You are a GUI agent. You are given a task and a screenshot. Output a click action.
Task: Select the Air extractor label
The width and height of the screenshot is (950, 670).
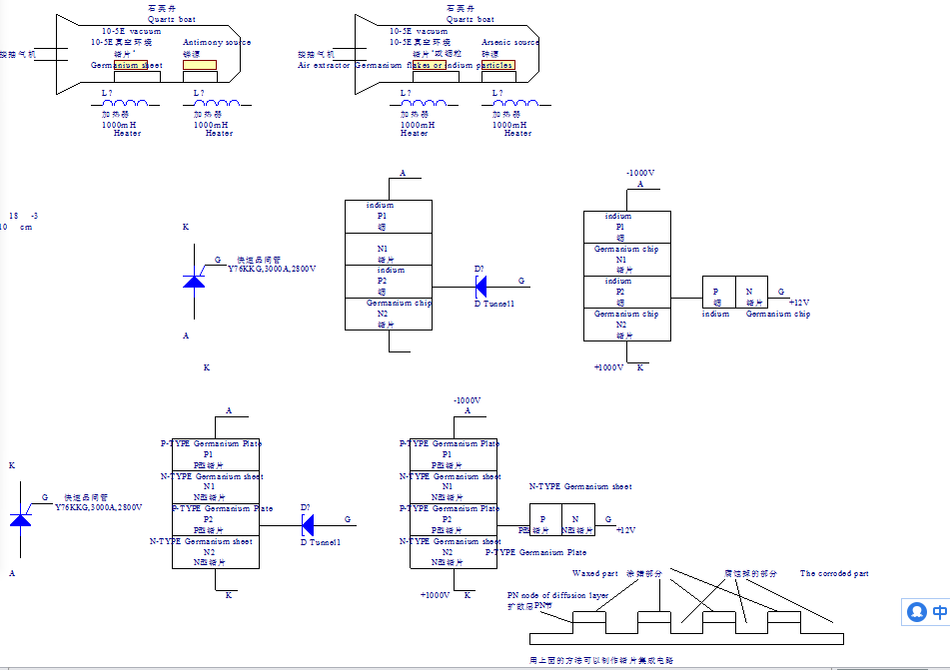[324, 65]
